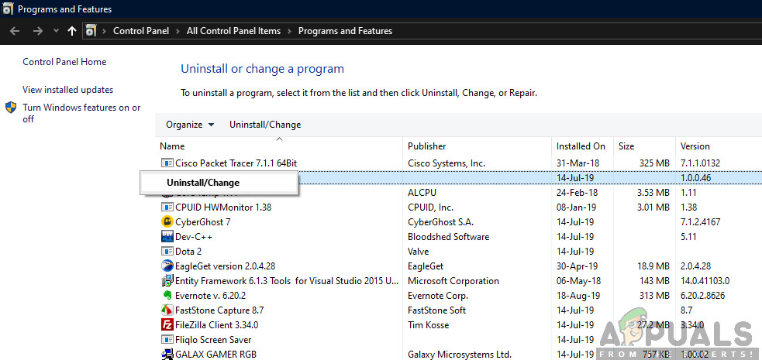Sort the list by the Publisher column
The image size is (762, 360).
pyautogui.click(x=426, y=146)
